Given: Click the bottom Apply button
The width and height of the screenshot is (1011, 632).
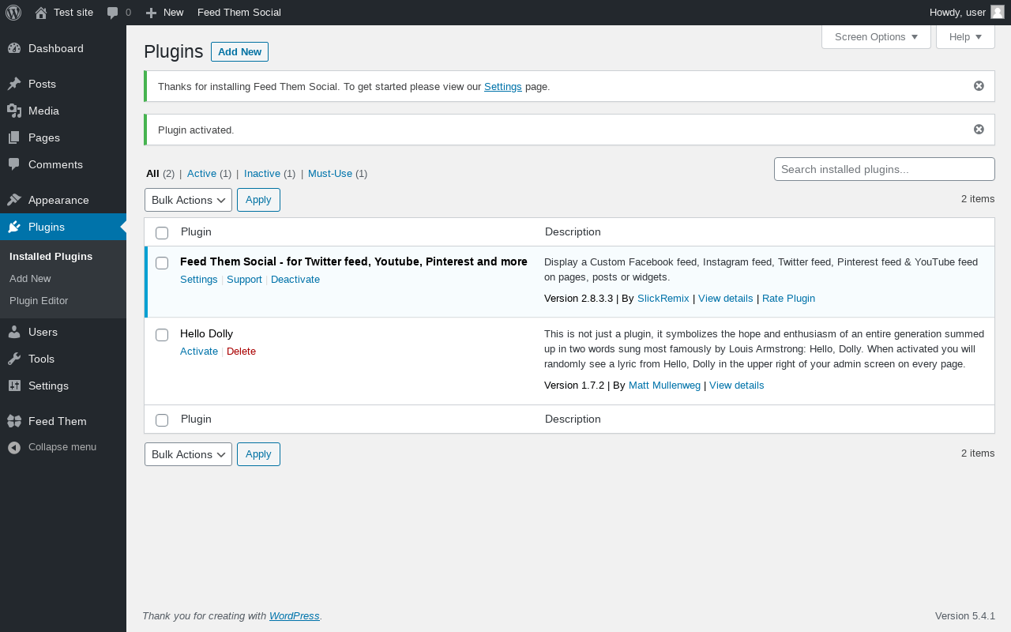Looking at the screenshot, I should pos(258,454).
